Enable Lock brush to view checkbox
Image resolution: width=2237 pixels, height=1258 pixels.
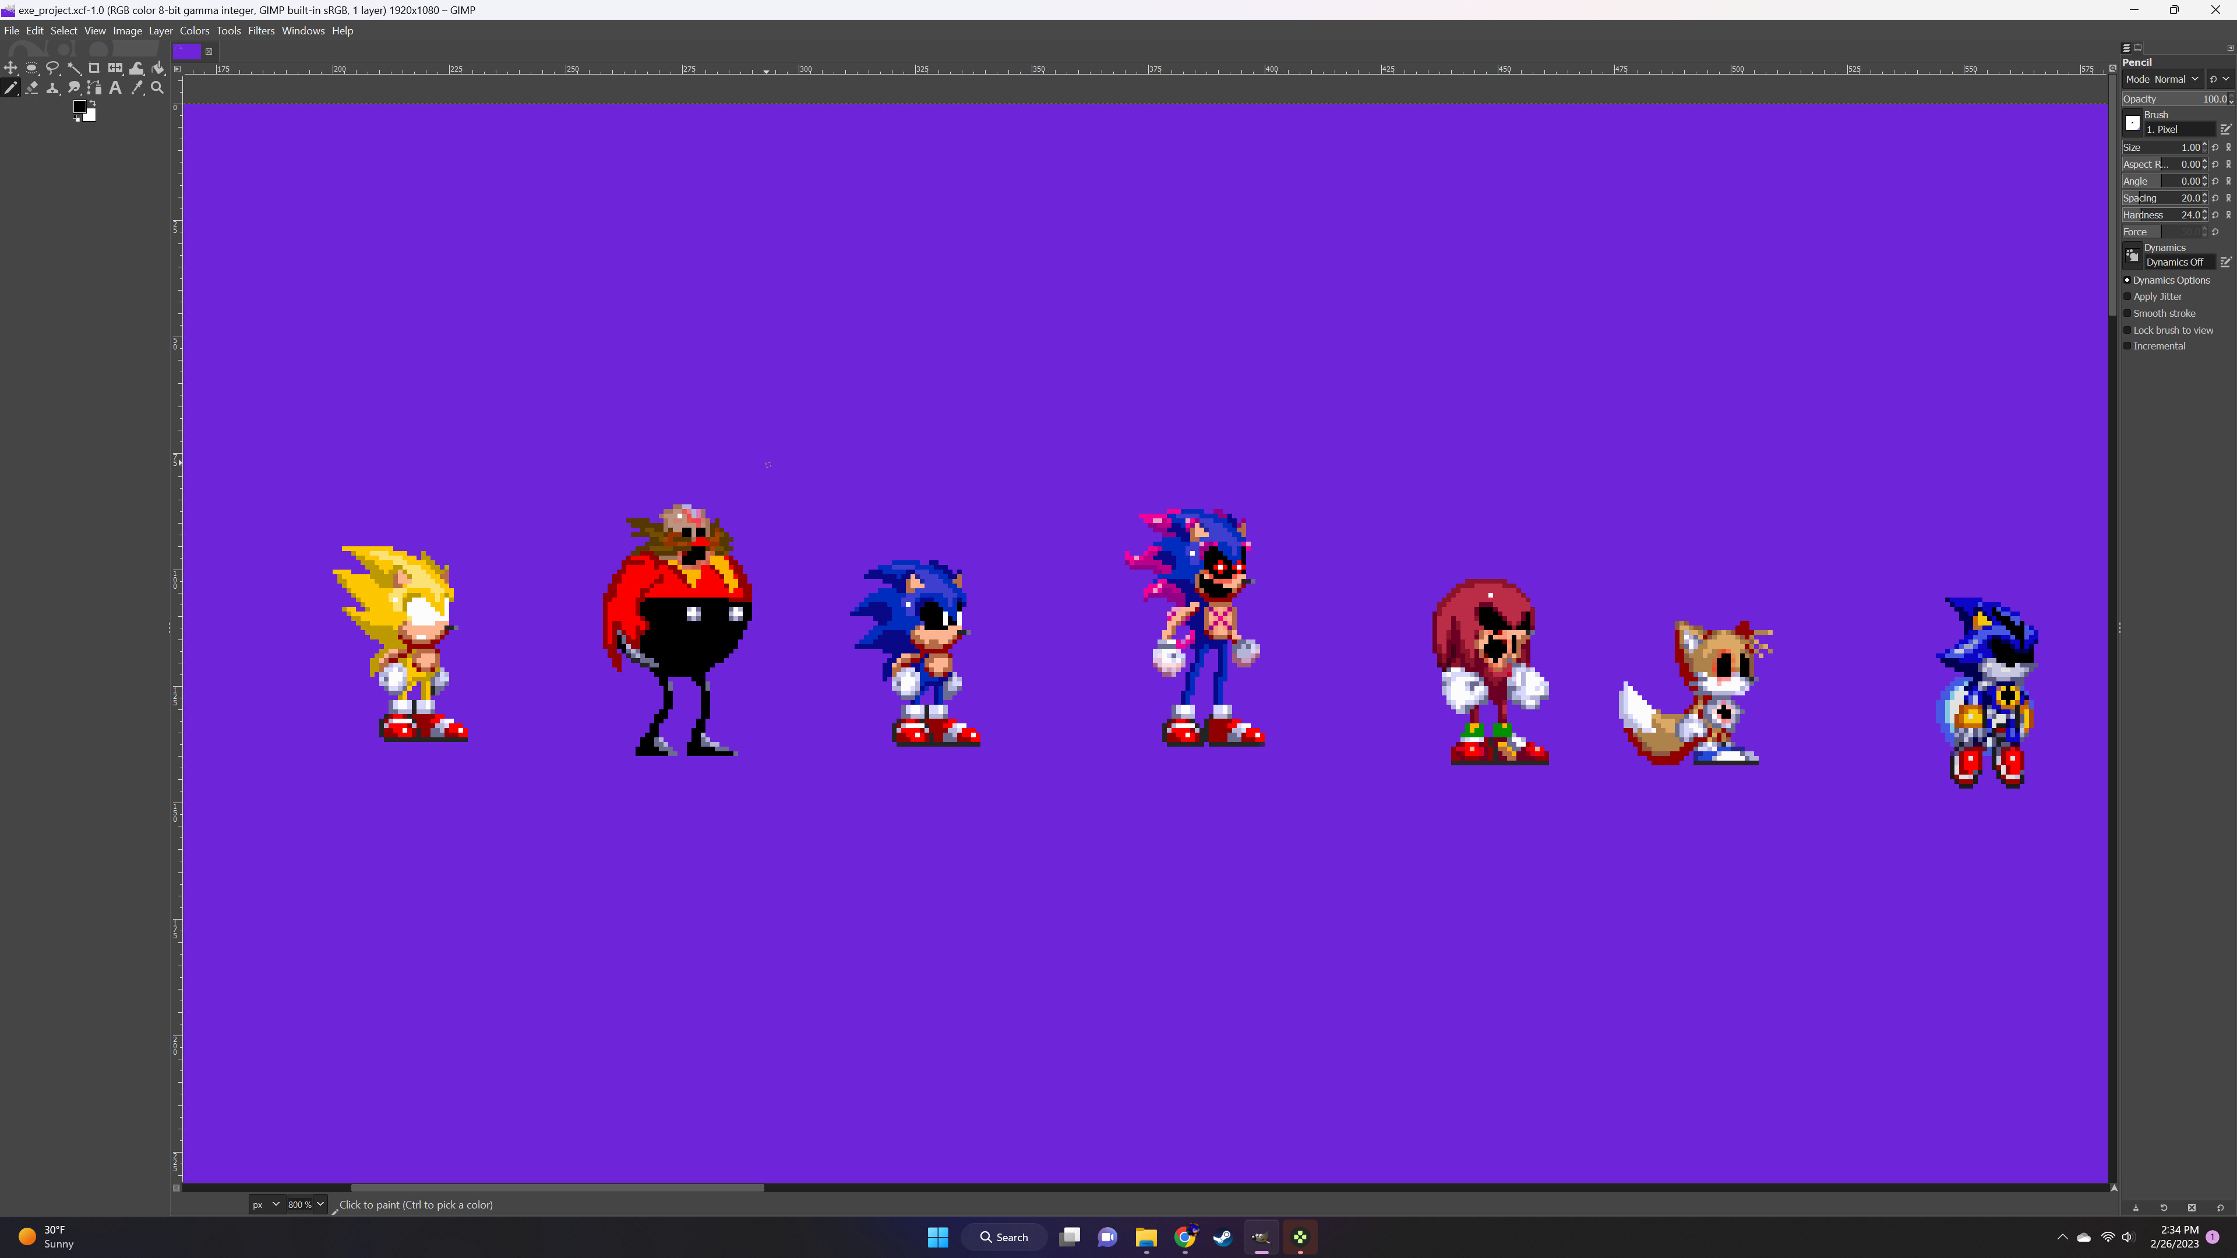click(2127, 330)
